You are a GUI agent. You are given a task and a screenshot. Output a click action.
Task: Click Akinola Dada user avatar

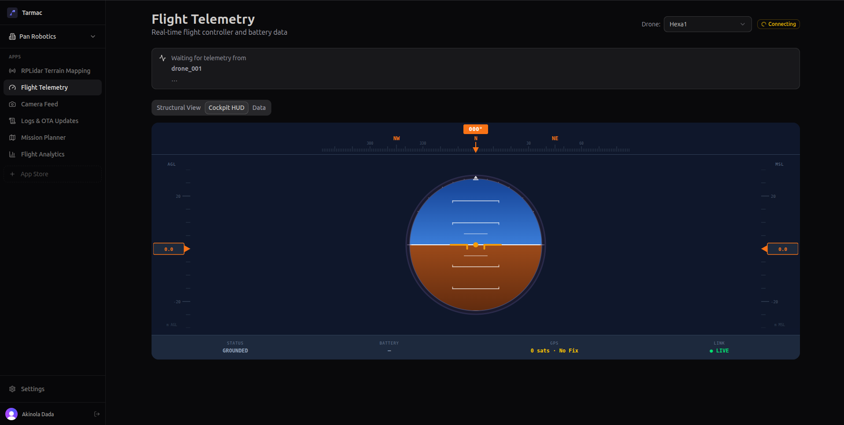pyautogui.click(x=11, y=414)
